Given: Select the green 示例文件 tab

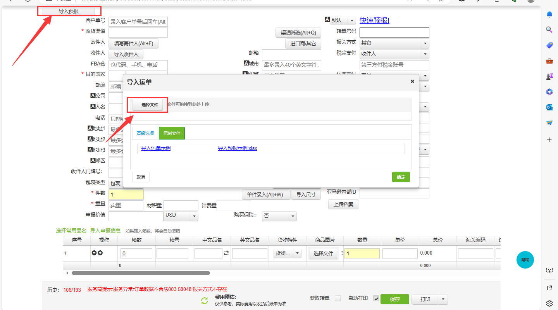Looking at the screenshot, I should point(172,133).
